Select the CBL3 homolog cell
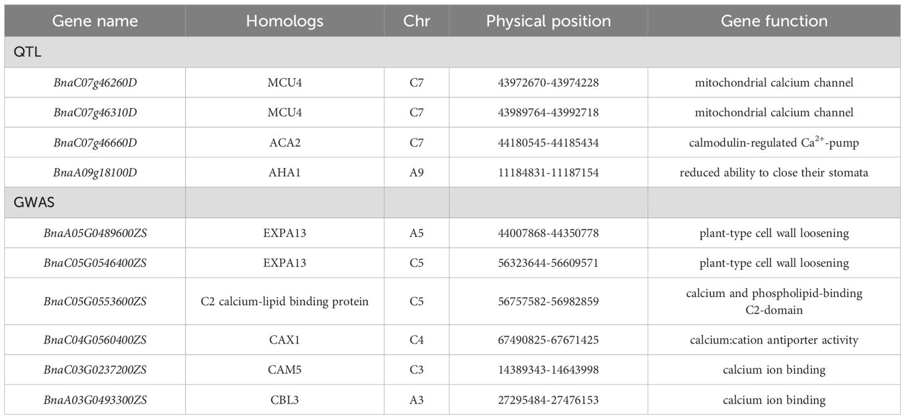Viewport: 905px width, 419px height. coord(285,400)
